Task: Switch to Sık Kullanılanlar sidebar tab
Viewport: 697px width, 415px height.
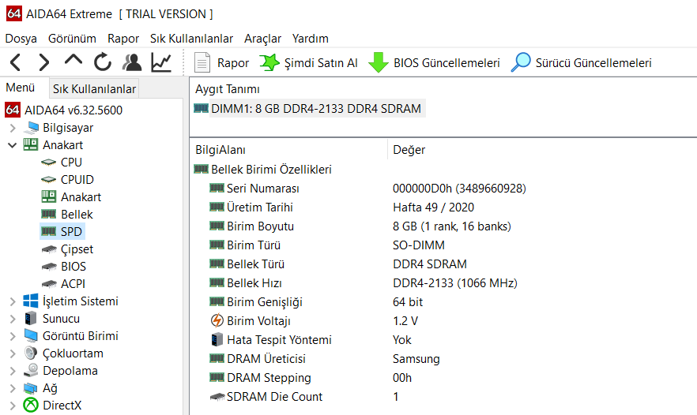Action: coord(94,89)
